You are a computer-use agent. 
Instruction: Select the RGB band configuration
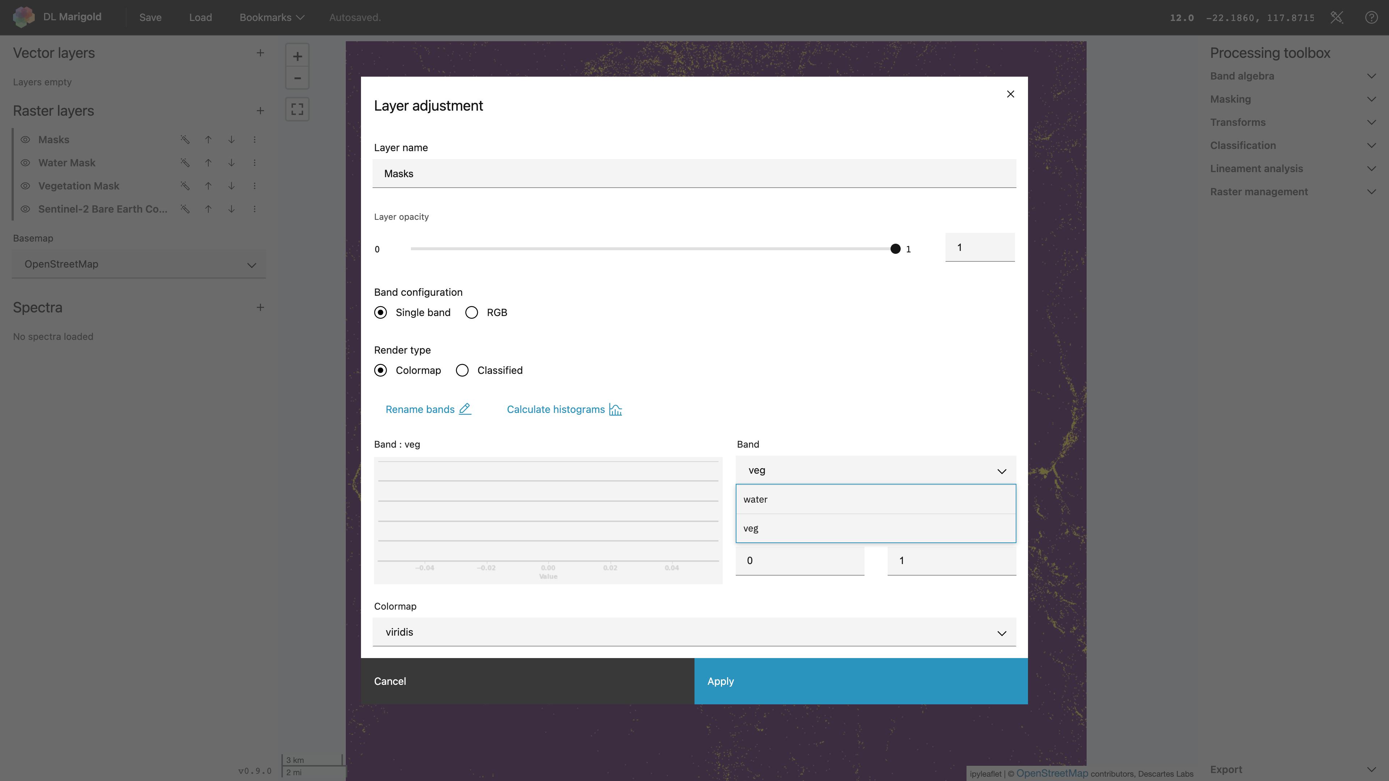point(472,313)
